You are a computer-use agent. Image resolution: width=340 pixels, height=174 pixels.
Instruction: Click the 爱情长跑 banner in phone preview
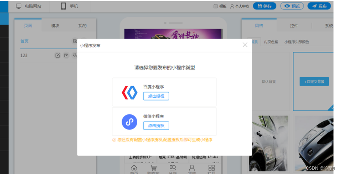click(173, 34)
